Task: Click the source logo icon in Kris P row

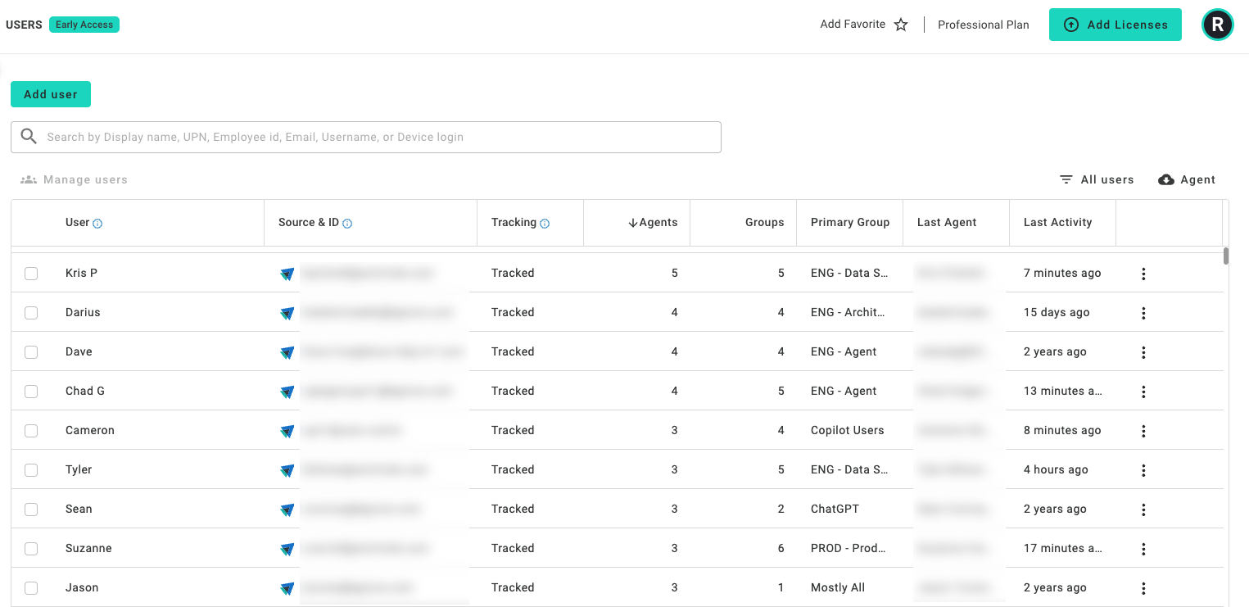Action: (287, 274)
